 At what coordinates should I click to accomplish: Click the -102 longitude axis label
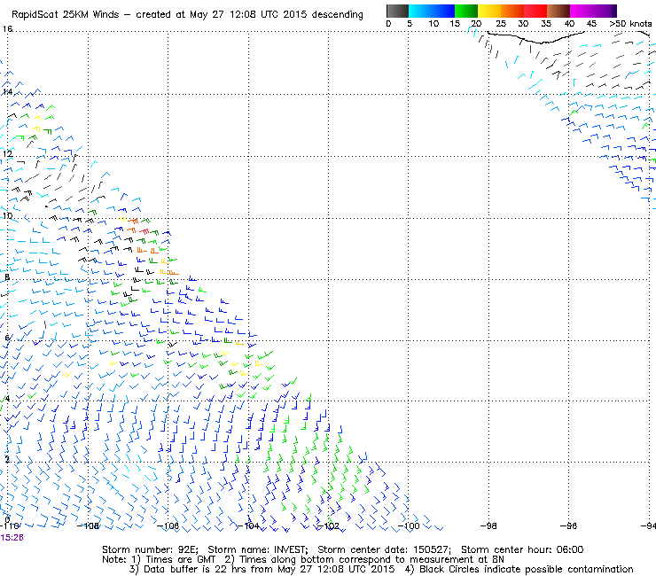(328, 525)
